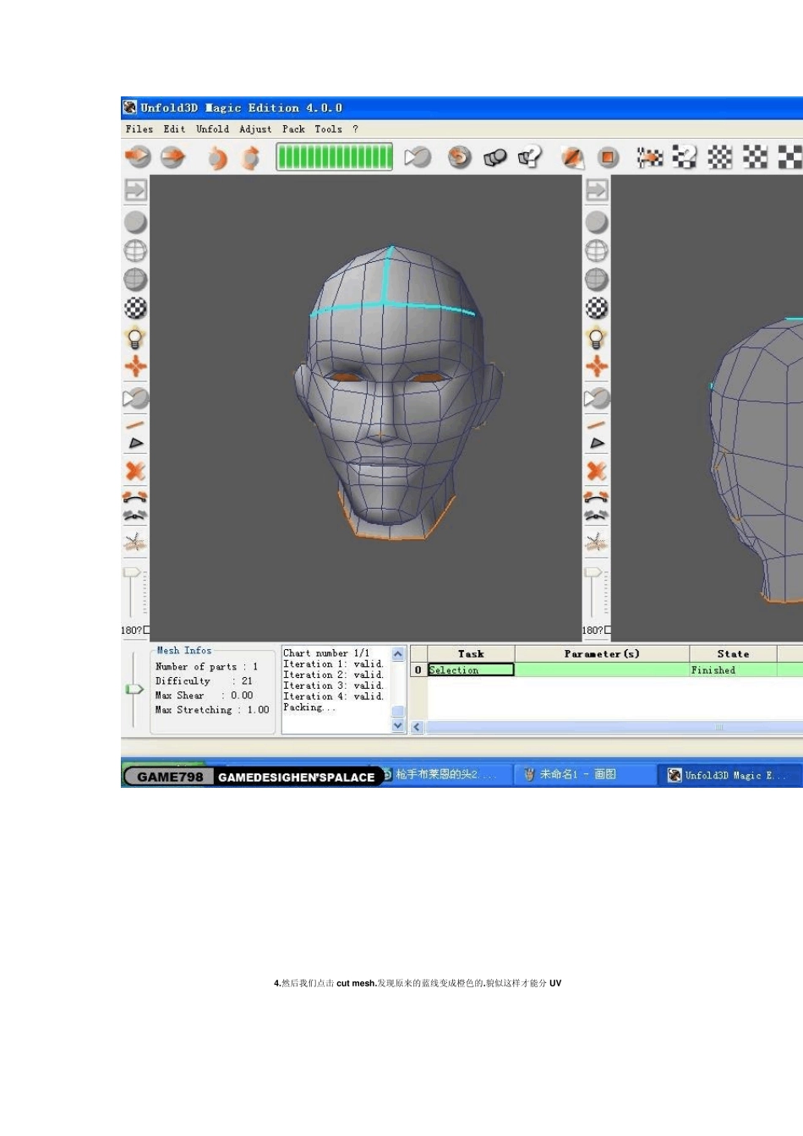Select the checkered sphere texture display icon

pyautogui.click(x=135, y=309)
